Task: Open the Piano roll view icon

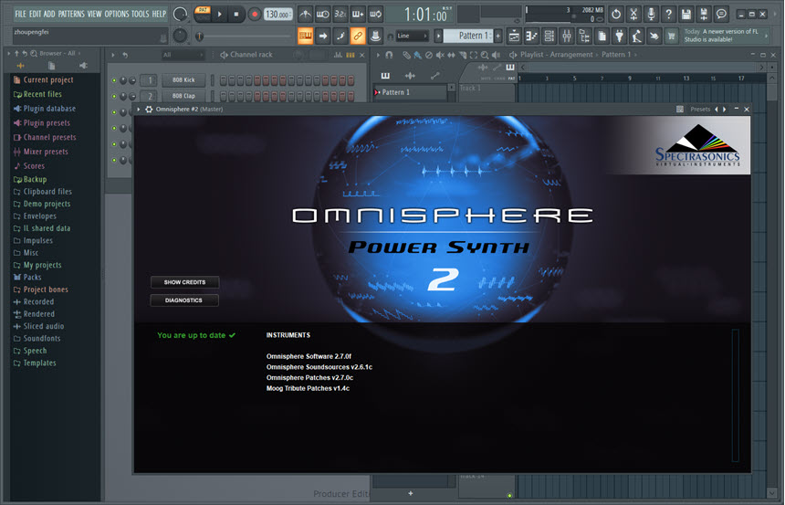Action: tap(531, 36)
